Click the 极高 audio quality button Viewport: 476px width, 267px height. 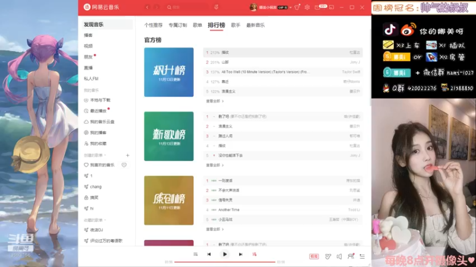point(314,256)
